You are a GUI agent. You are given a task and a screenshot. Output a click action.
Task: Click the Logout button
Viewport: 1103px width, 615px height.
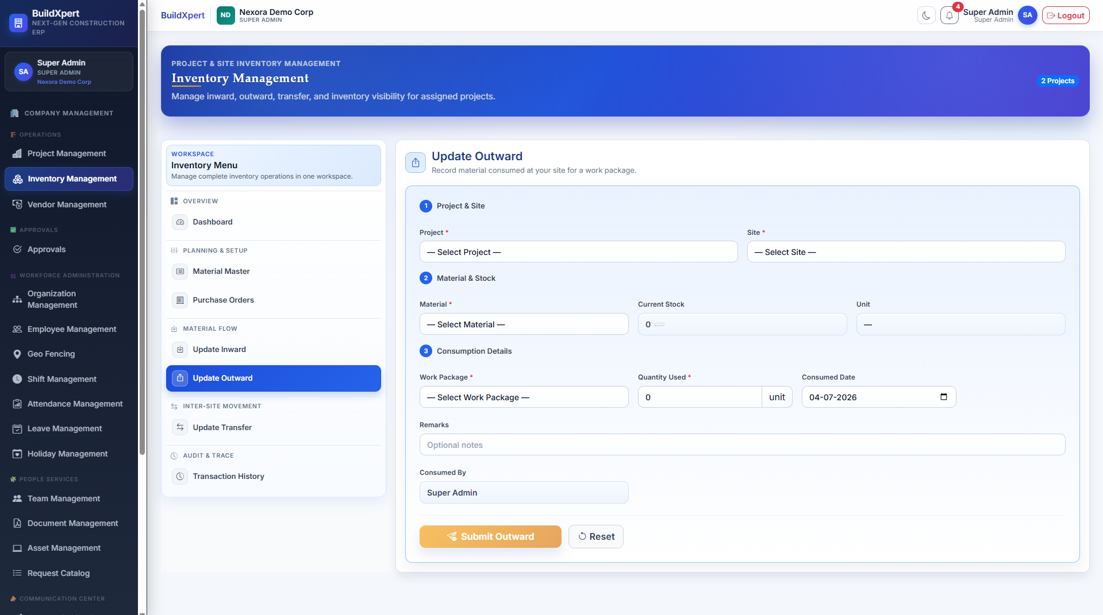(1066, 16)
